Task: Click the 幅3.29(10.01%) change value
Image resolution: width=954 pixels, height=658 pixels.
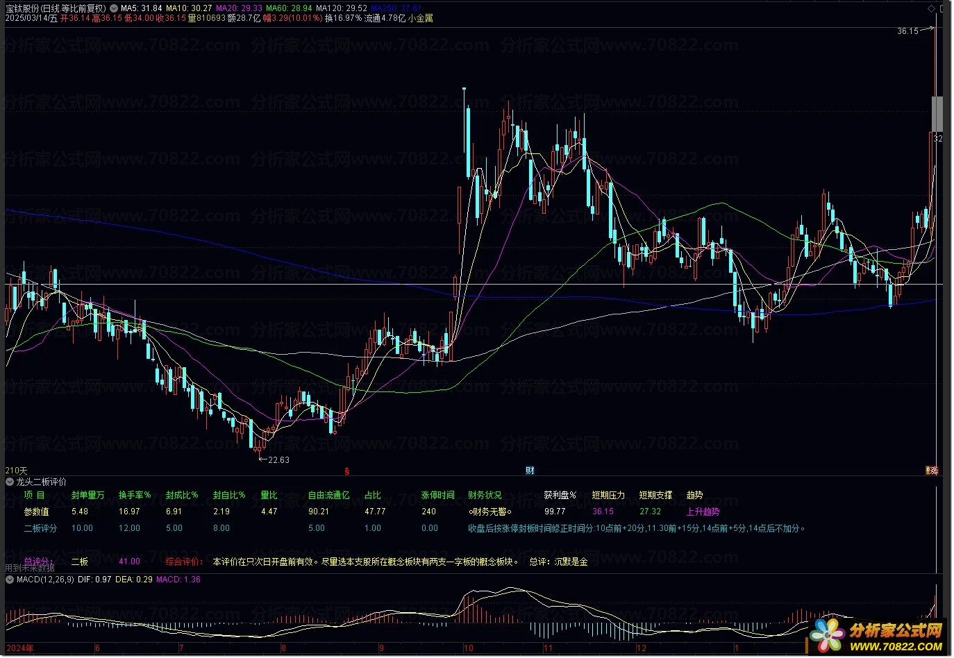Action: pos(292,18)
